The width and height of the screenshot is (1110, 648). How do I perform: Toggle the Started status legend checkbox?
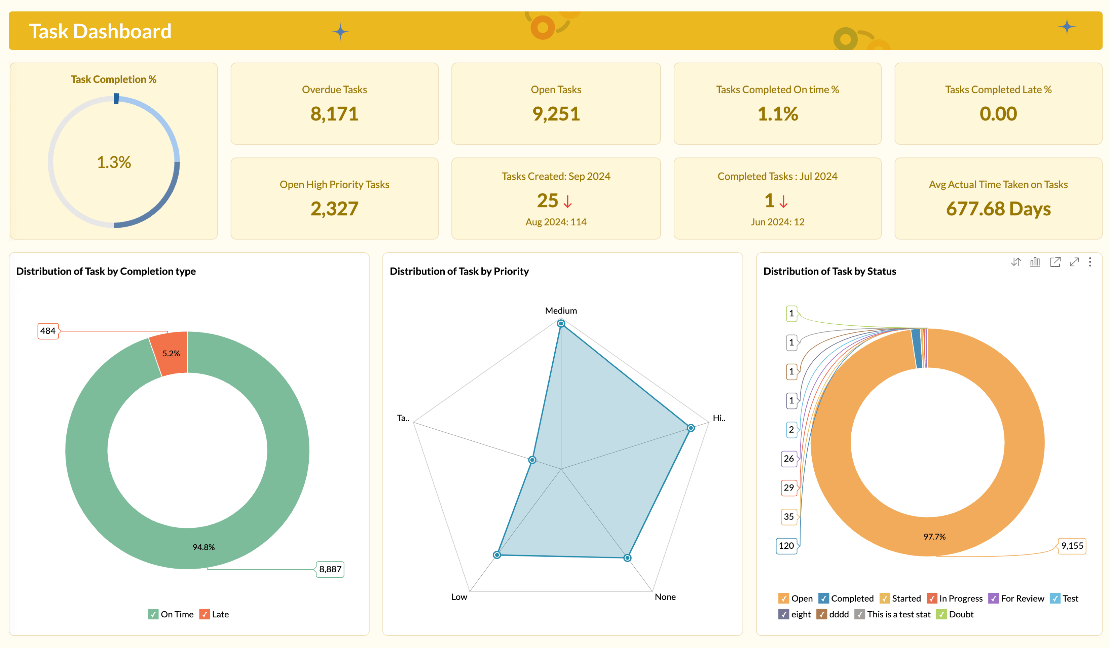(x=885, y=598)
